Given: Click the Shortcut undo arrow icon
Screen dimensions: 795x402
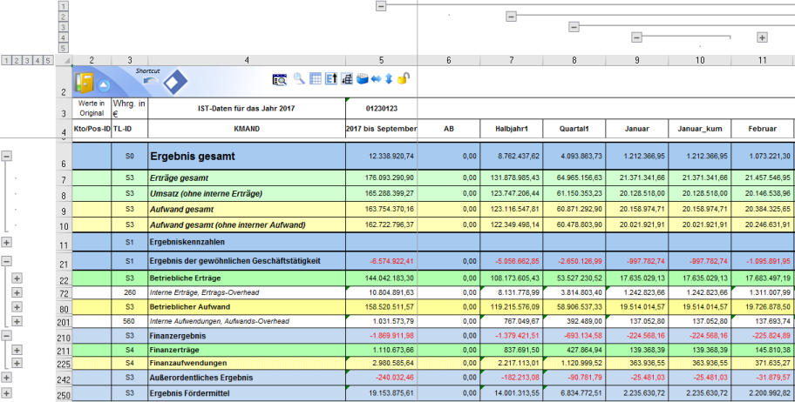Looking at the screenshot, I should coord(150,81).
